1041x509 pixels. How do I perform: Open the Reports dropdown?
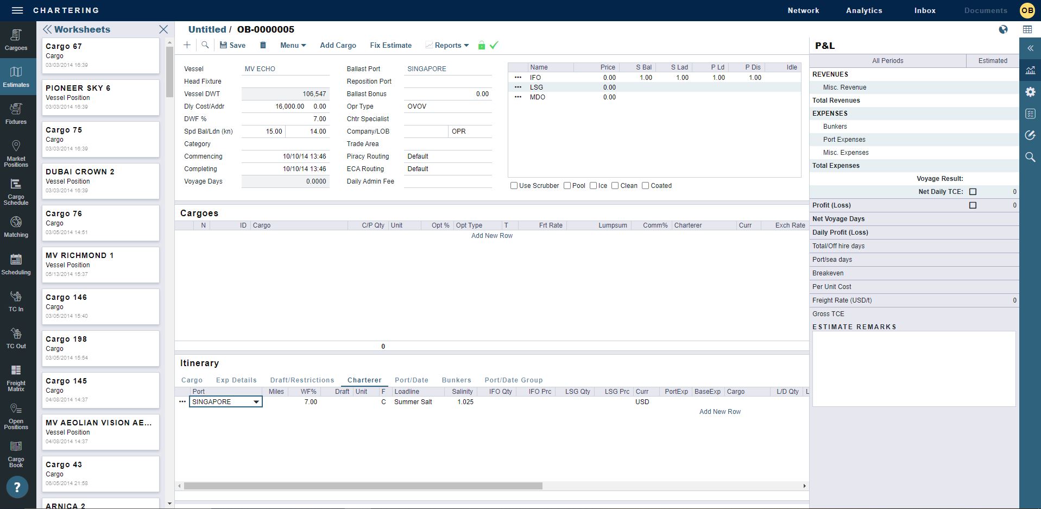tap(447, 45)
